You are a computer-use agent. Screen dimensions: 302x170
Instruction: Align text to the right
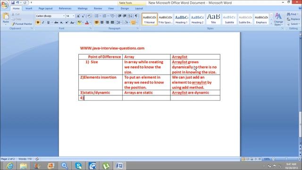pyautogui.click(x=107, y=23)
